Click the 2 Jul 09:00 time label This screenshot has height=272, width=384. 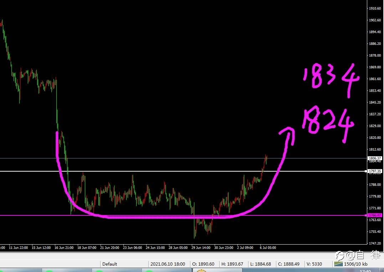pos(245,247)
